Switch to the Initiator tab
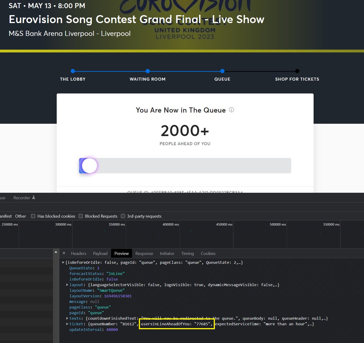This screenshot has width=364, height=343. click(x=167, y=253)
